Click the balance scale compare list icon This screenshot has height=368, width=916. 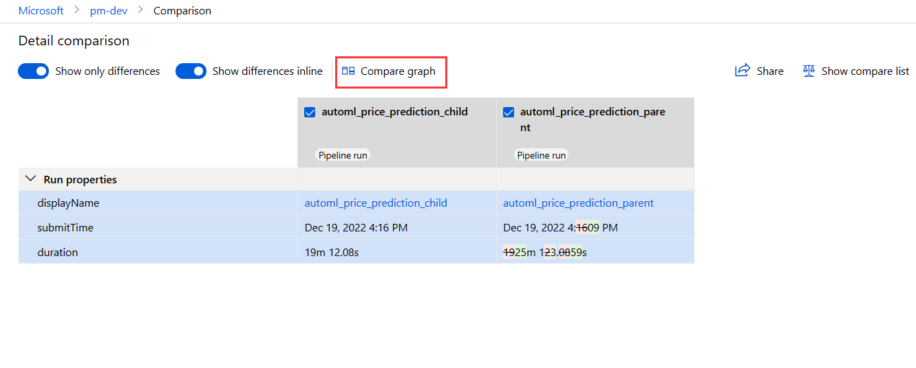click(809, 71)
